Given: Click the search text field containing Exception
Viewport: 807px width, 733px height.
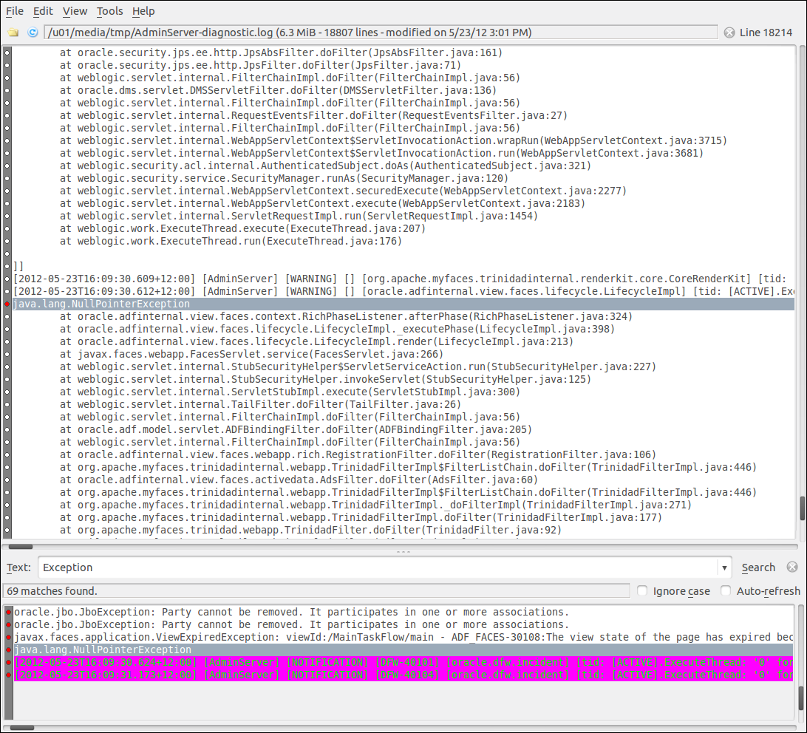Looking at the screenshot, I should [378, 567].
